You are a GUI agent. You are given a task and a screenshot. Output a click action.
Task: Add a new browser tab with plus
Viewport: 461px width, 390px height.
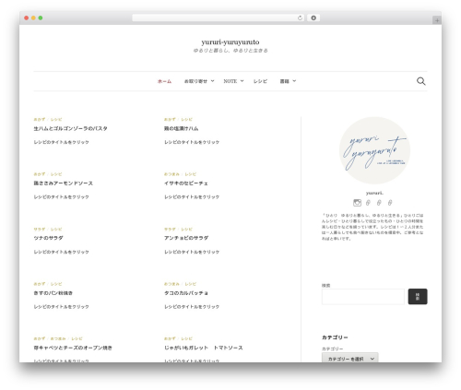click(437, 20)
